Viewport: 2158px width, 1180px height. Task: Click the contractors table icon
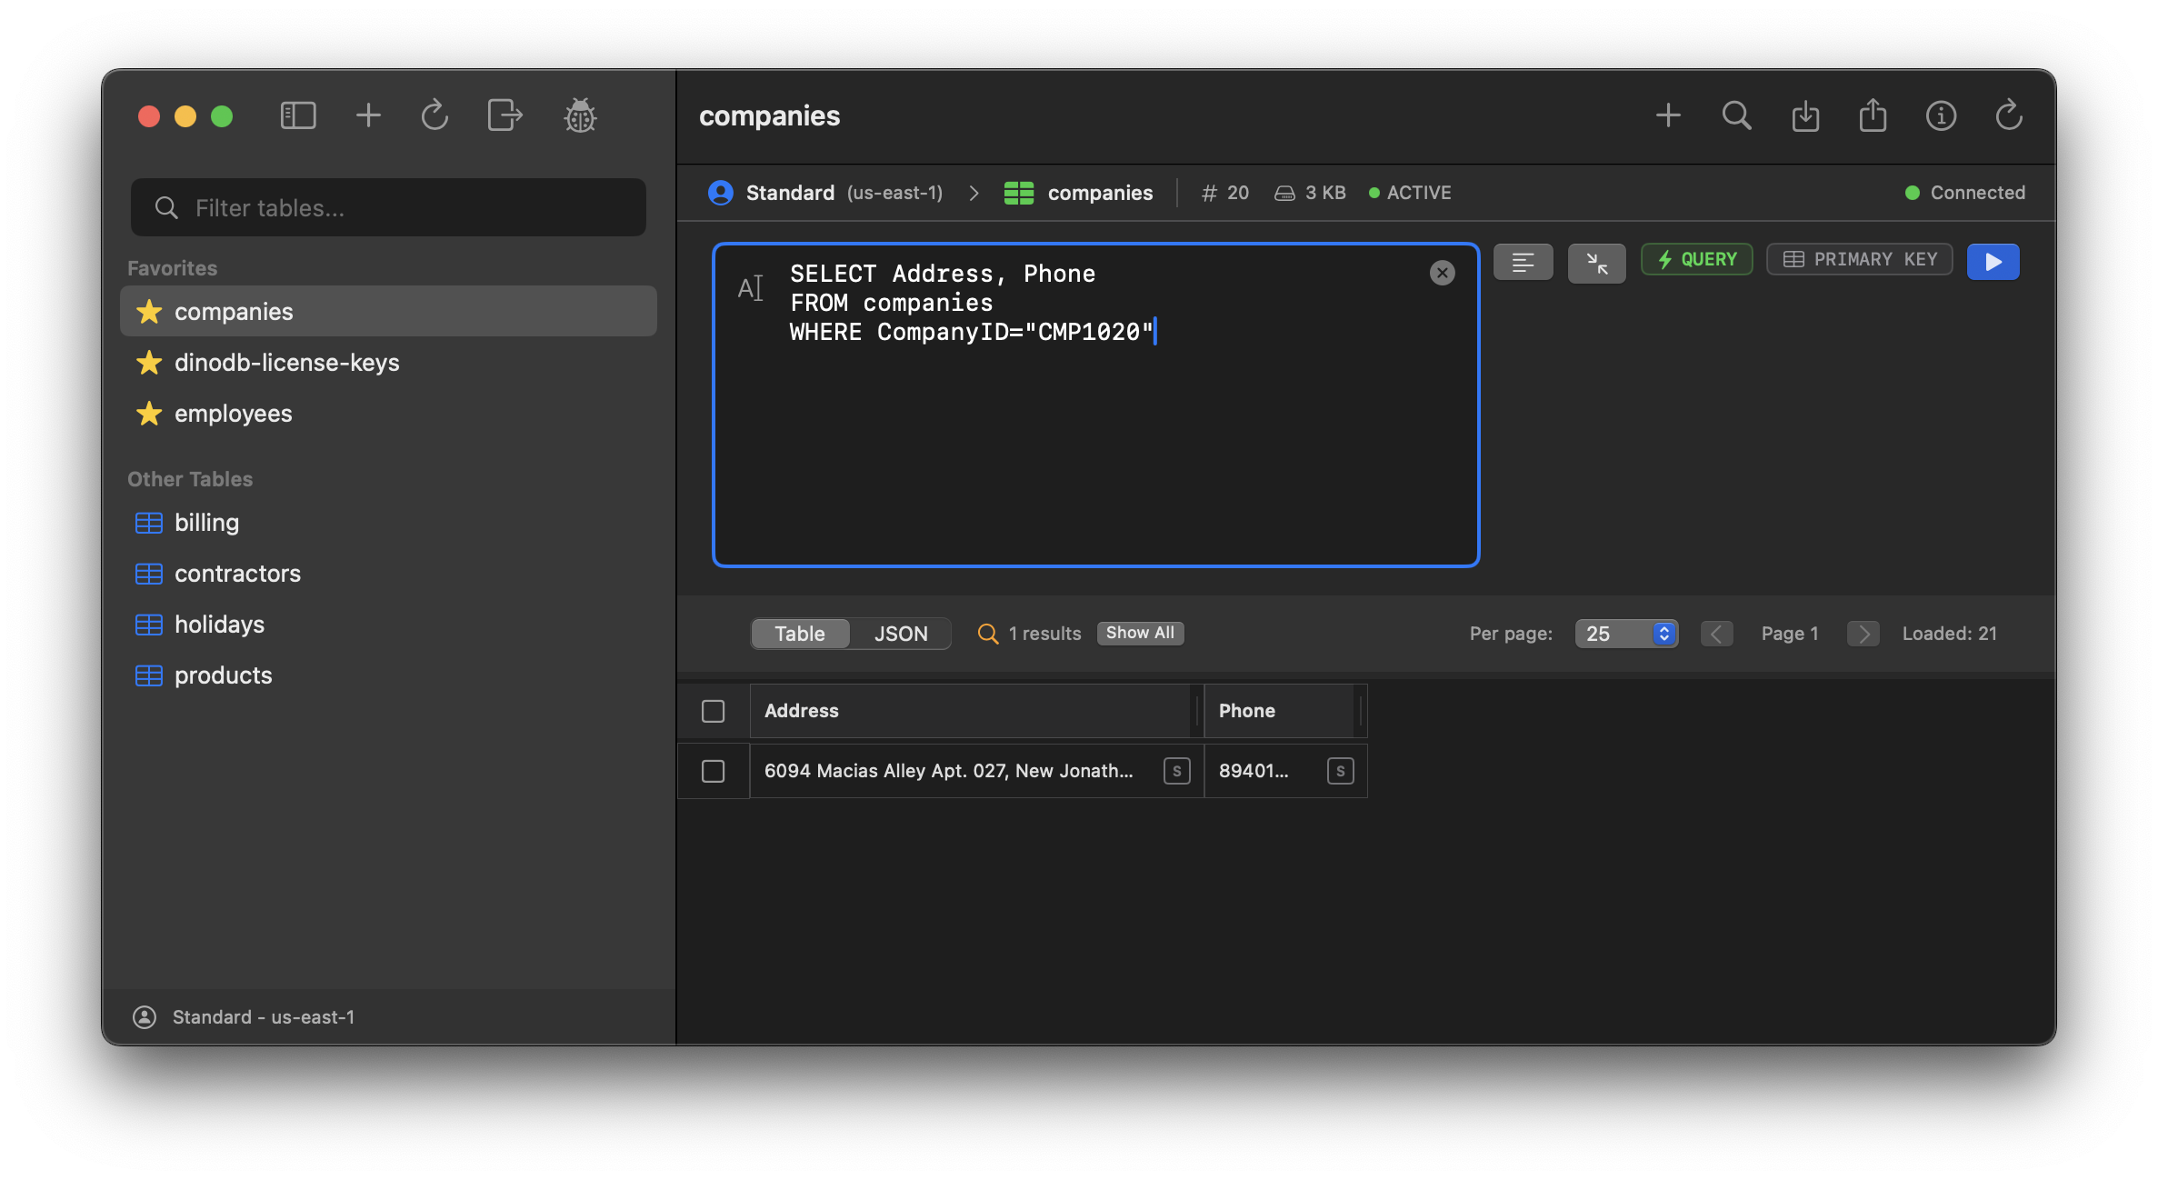point(149,574)
